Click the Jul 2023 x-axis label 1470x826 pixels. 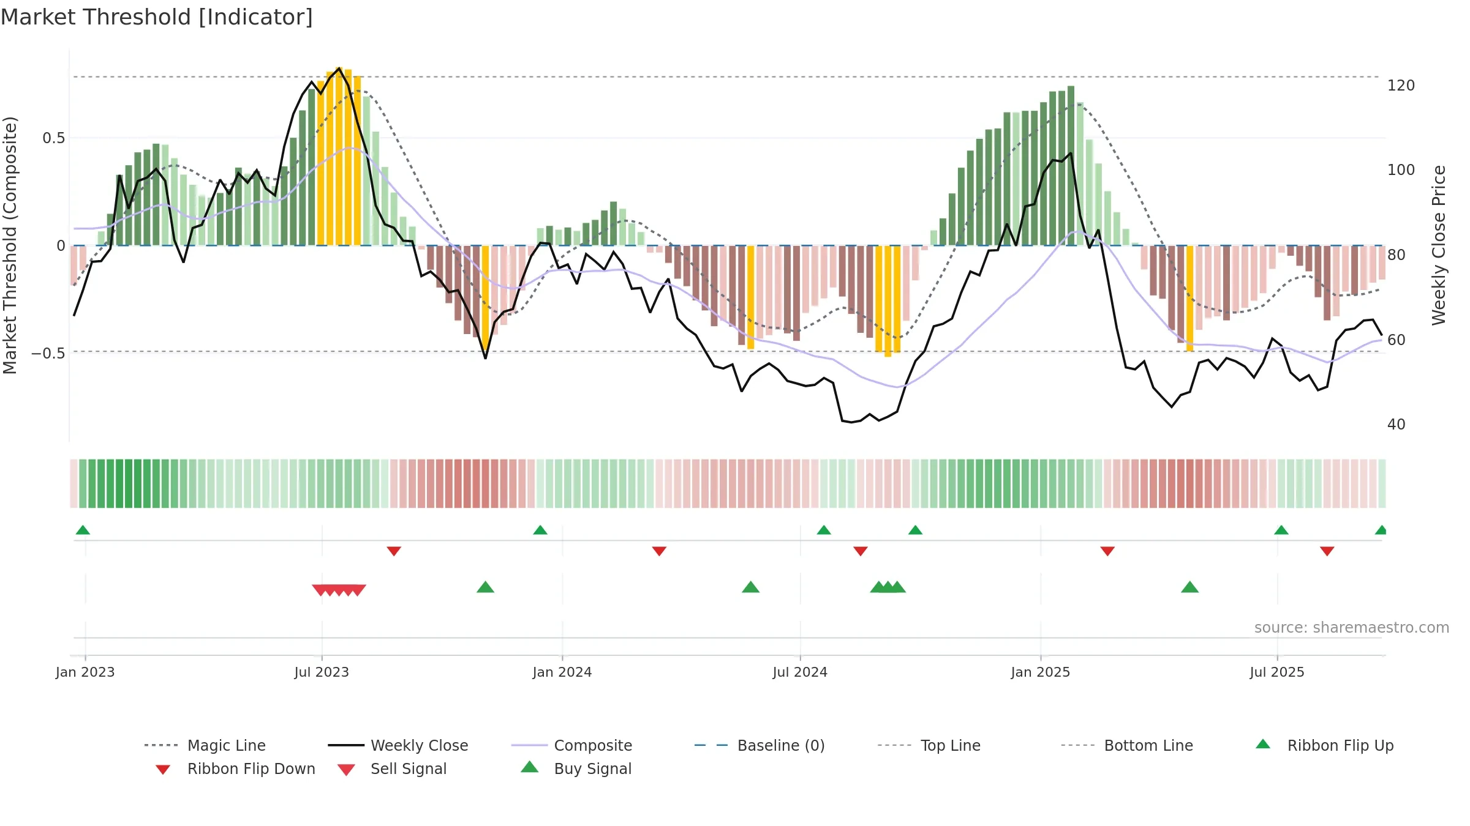[x=322, y=672]
